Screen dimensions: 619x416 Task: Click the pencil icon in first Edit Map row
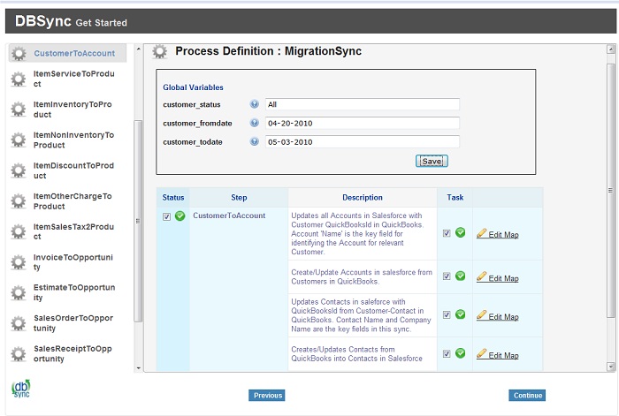[482, 234]
